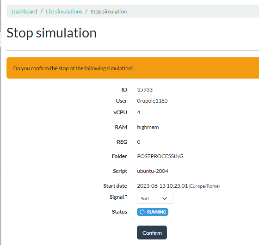The height and width of the screenshot is (245, 259).
Task: Click the orange confirmation alert banner
Action: click(x=133, y=68)
